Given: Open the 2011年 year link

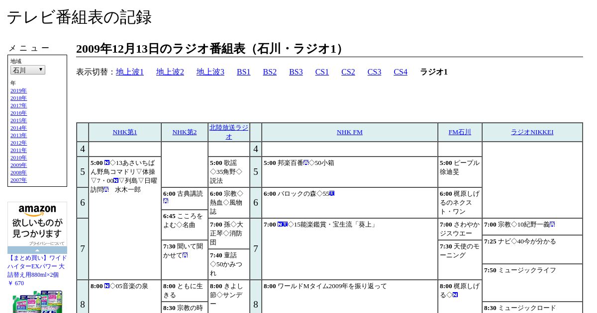Looking at the screenshot, I should tap(18, 150).
